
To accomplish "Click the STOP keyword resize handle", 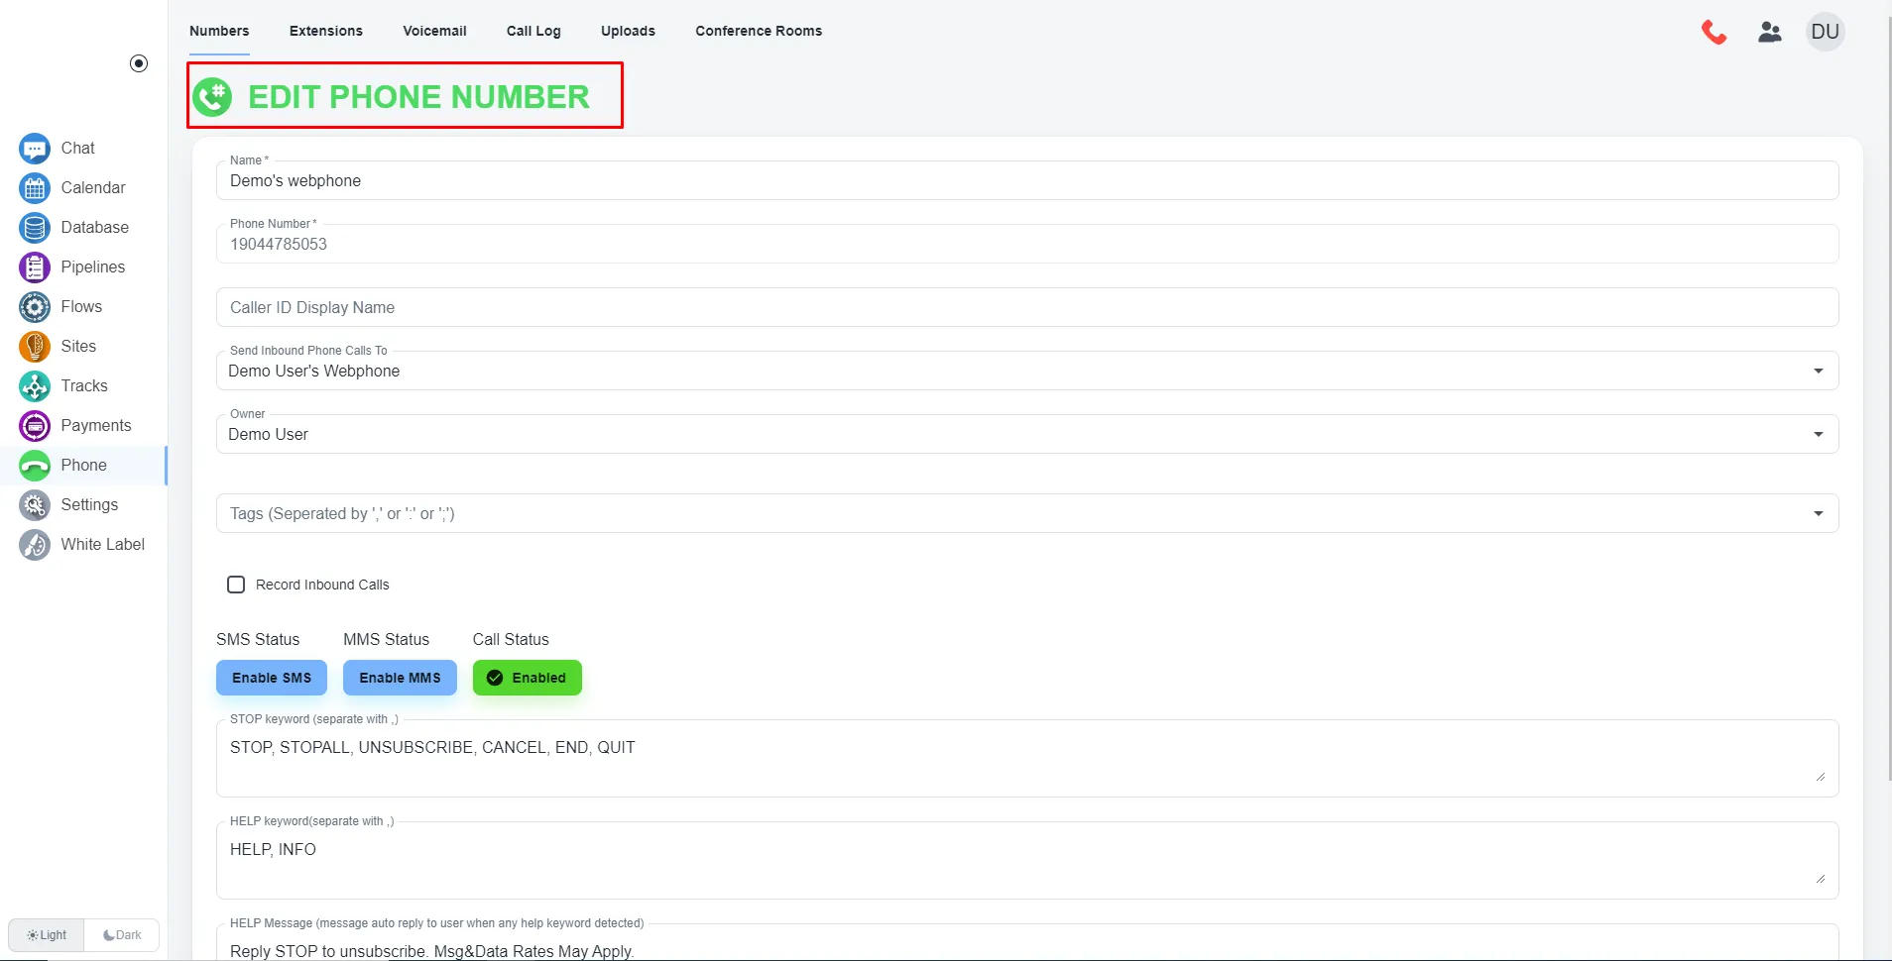I will point(1821,777).
